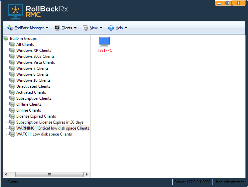248x187 pixels.
Task: Select the Built-in Groups root node
Action: (x=23, y=39)
